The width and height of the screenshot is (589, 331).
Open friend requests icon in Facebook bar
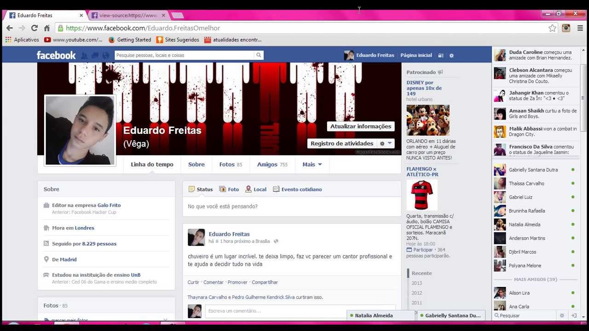click(85, 55)
